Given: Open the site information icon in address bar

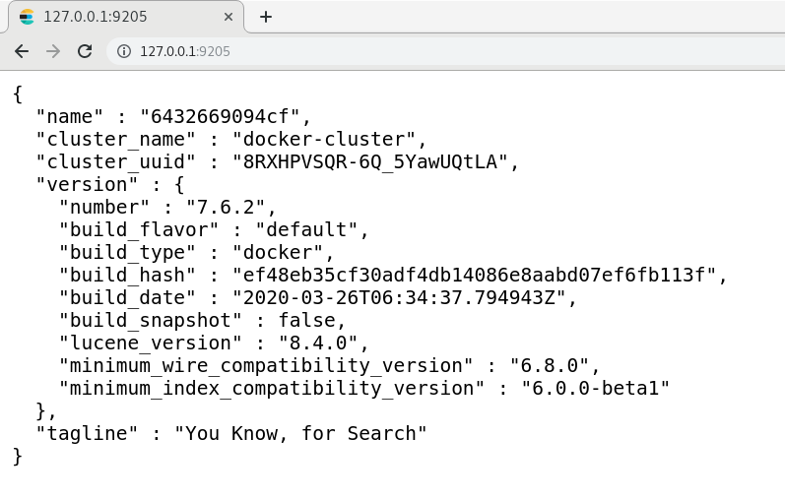Looking at the screenshot, I should click(124, 51).
